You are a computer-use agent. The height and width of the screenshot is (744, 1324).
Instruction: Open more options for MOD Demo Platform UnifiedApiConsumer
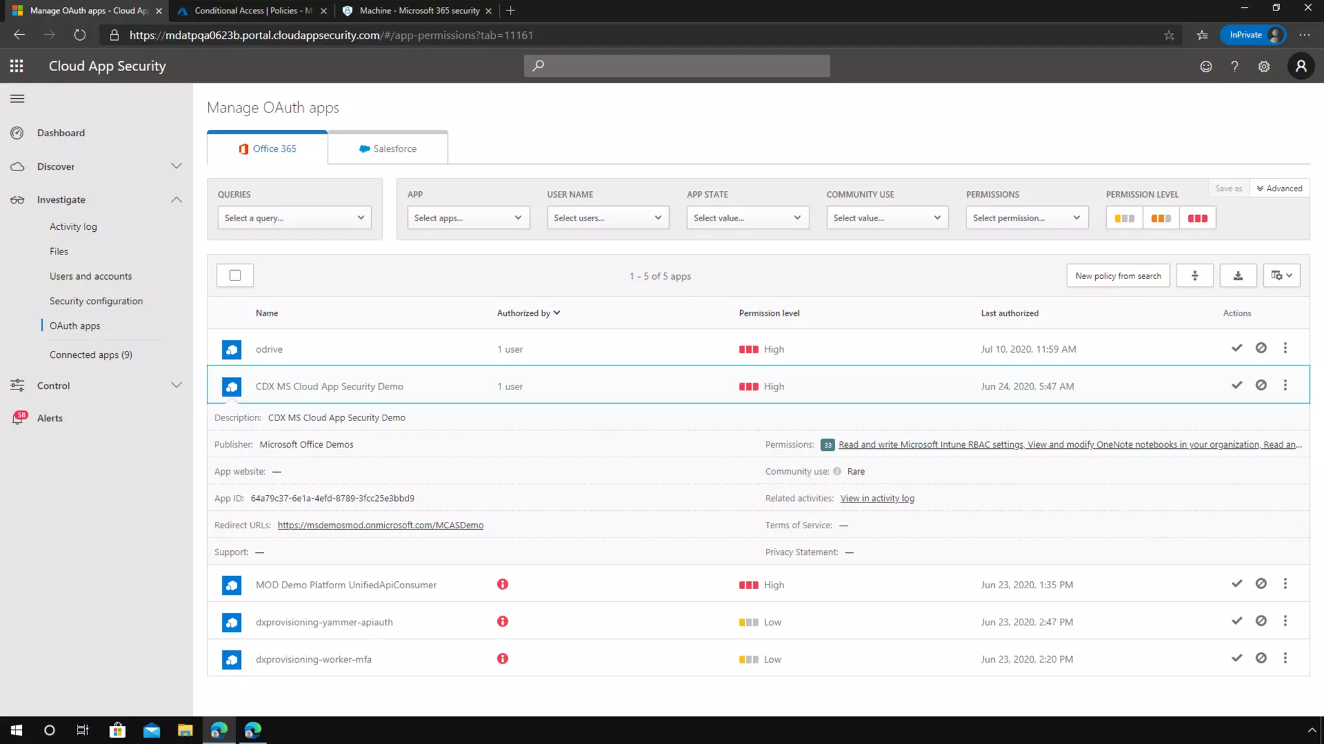tap(1285, 584)
